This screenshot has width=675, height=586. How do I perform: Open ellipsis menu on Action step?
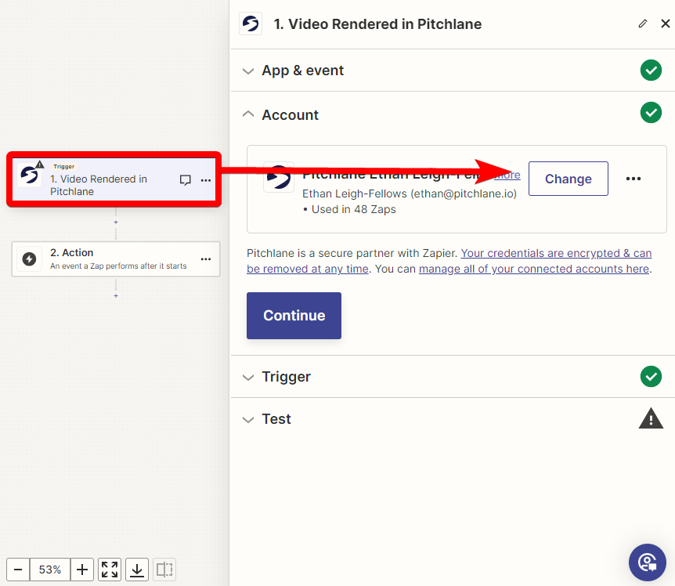(206, 259)
